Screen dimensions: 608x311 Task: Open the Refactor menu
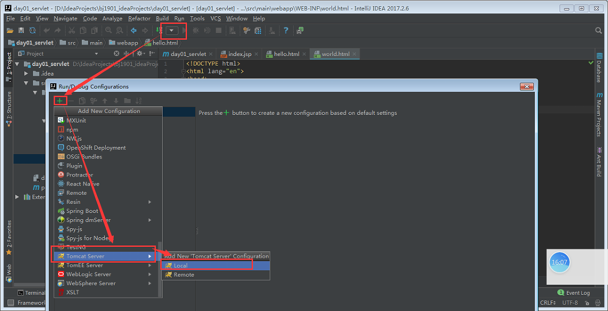[x=139, y=18]
